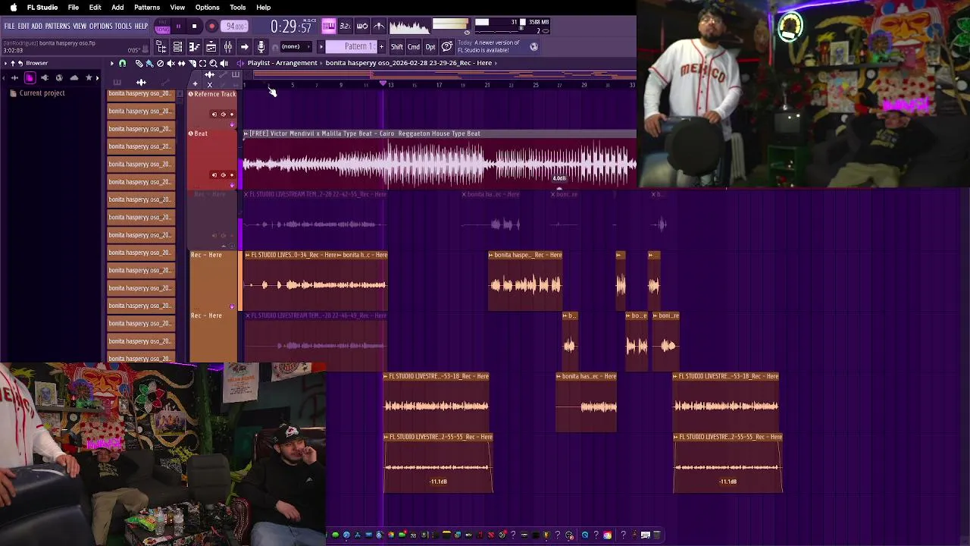Click the 94.000 tempo field

tap(235, 27)
